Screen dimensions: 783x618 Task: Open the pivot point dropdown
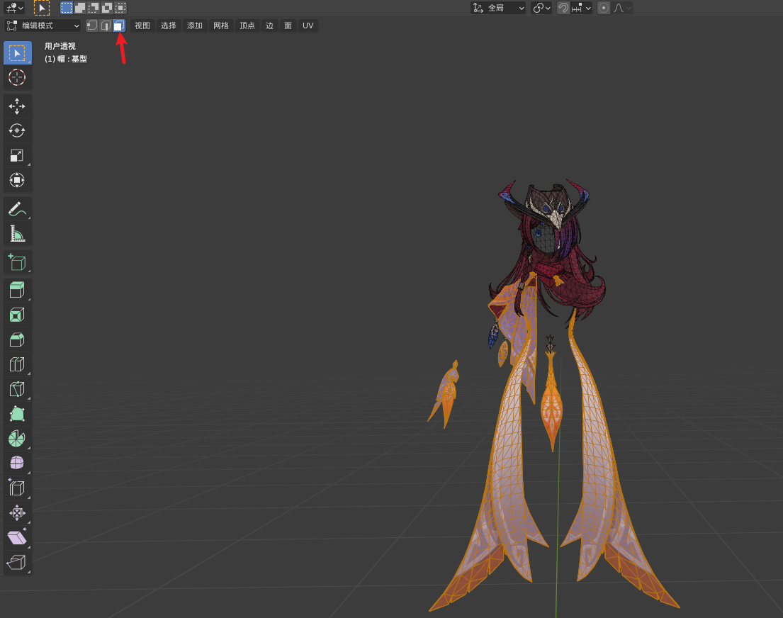click(541, 8)
